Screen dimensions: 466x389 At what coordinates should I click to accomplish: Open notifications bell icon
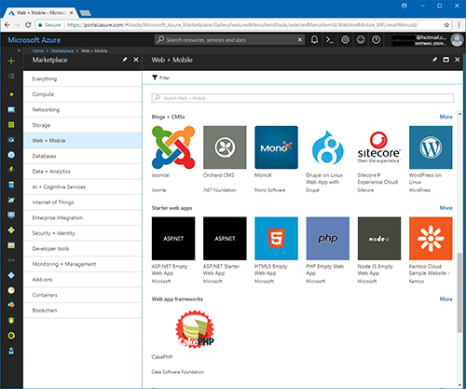[314, 40]
